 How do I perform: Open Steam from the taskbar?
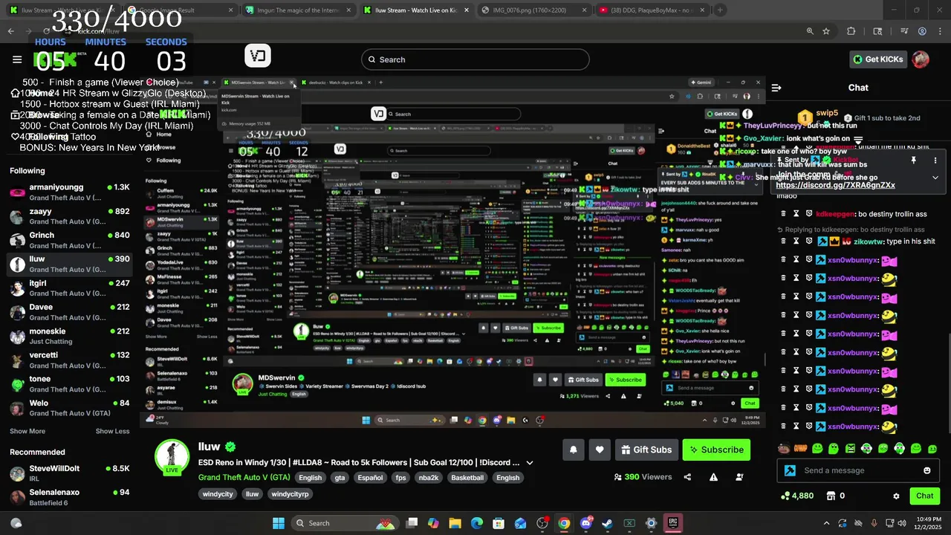(x=607, y=523)
